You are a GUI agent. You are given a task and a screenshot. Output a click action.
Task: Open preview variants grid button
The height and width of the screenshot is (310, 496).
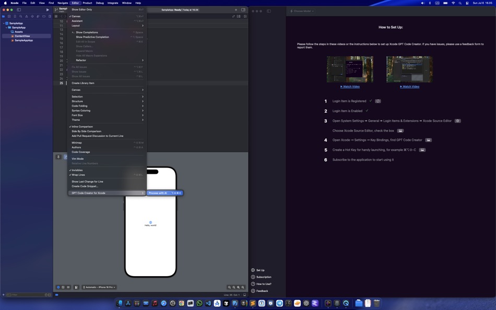(68, 287)
